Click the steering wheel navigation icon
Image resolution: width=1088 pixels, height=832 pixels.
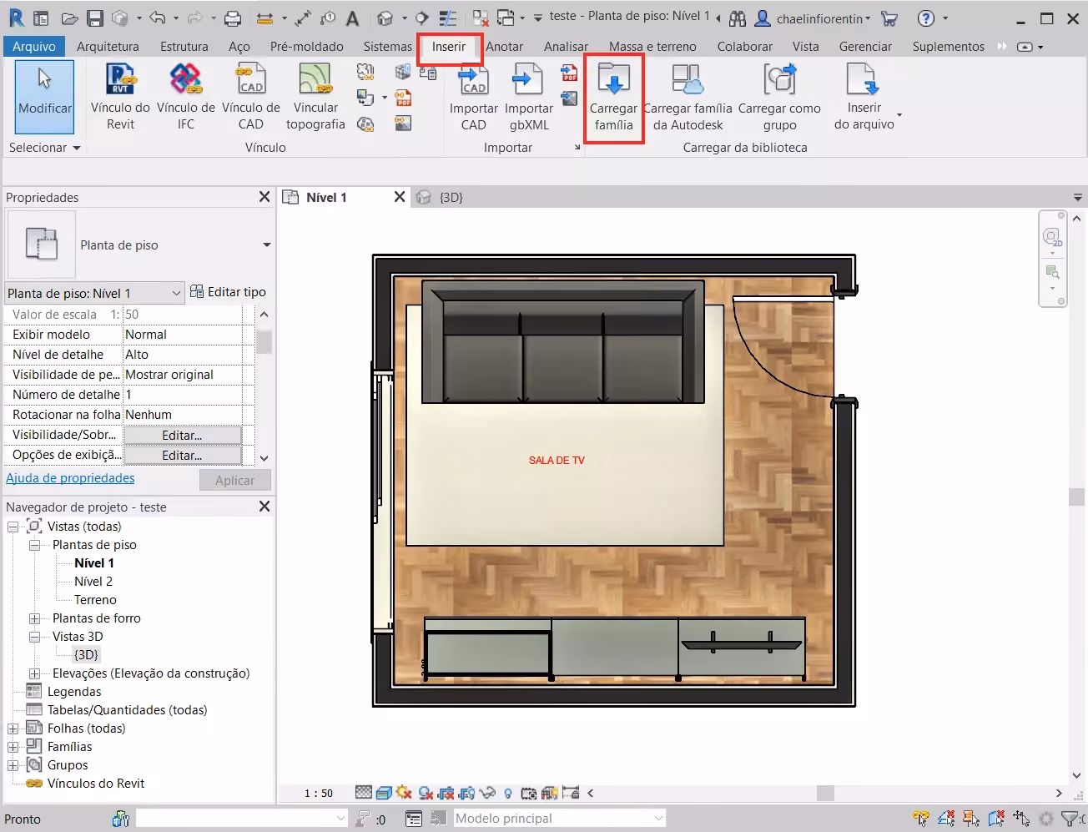(1052, 238)
